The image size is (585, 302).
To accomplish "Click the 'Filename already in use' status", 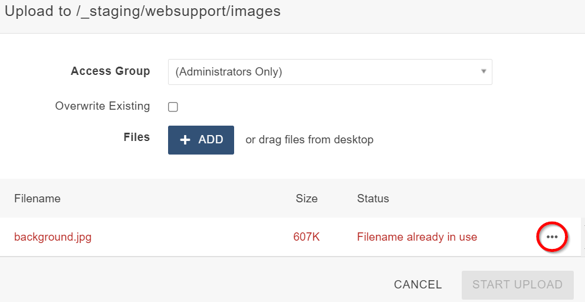I will (417, 237).
